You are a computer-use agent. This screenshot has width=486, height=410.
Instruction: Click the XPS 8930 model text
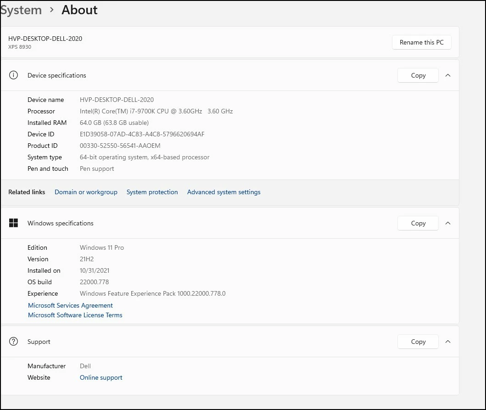[x=20, y=47]
